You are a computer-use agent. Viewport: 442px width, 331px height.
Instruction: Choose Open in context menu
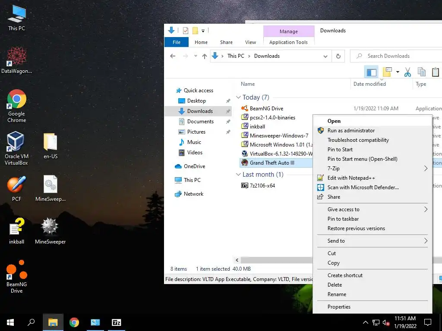(x=372, y=121)
